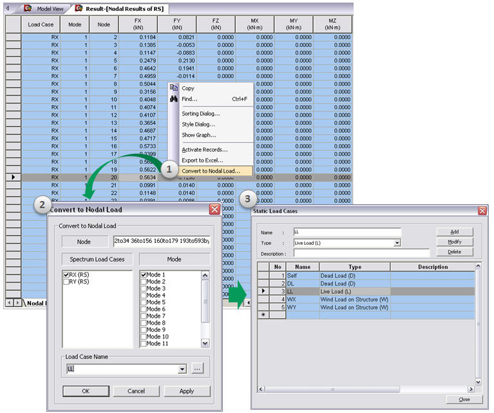Close the Convert to Nodal Load dialog
This screenshot has height=413, width=494.
214,209
